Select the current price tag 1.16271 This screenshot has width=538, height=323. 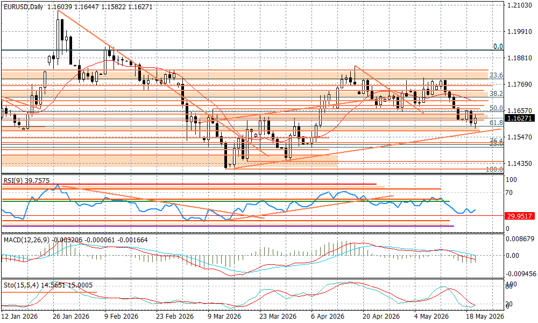pyautogui.click(x=520, y=118)
